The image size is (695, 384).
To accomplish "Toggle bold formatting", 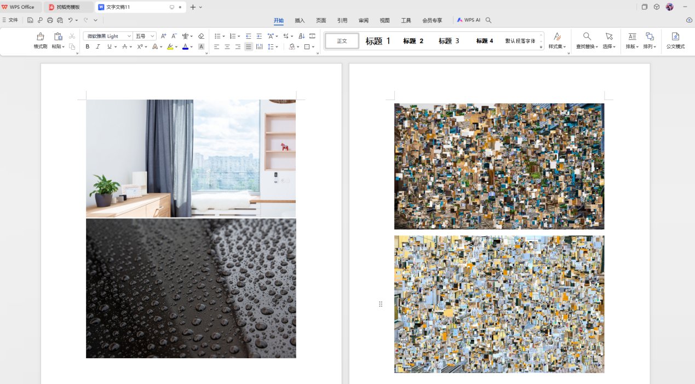I will (88, 47).
